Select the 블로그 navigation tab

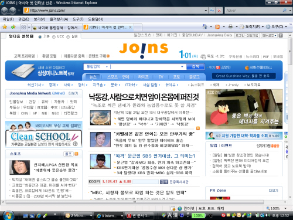pyautogui.click(x=195, y=77)
